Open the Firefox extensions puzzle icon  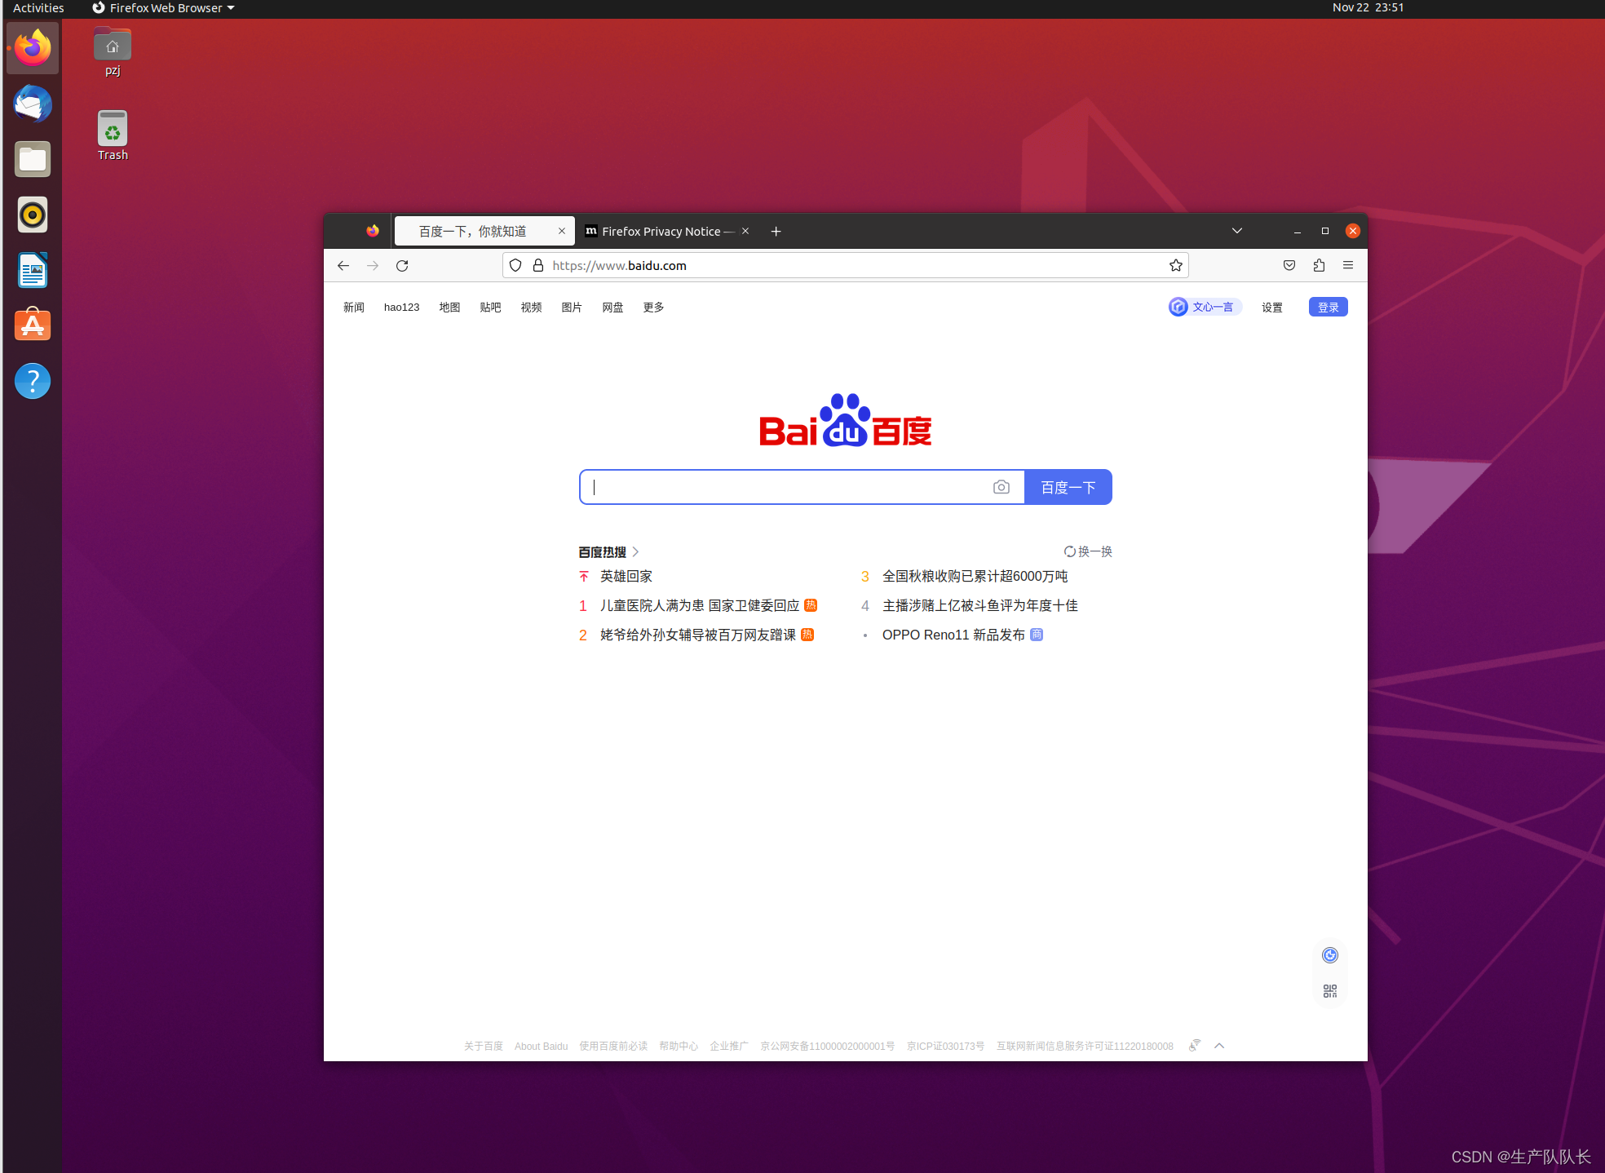click(1319, 266)
